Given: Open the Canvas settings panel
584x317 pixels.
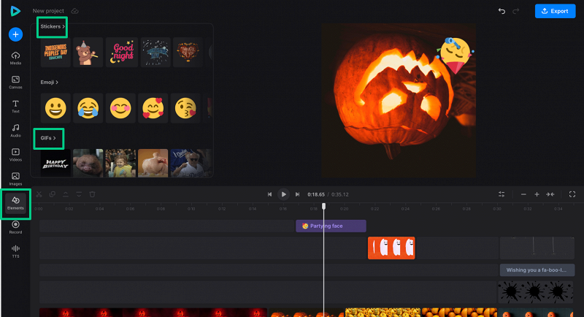Looking at the screenshot, I should click(x=15, y=82).
